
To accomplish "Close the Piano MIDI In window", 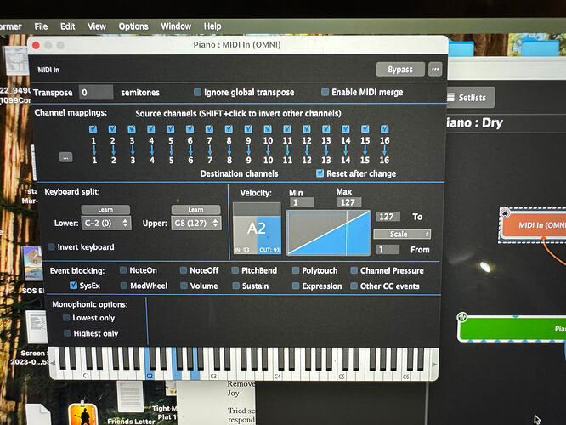I will pos(36,45).
